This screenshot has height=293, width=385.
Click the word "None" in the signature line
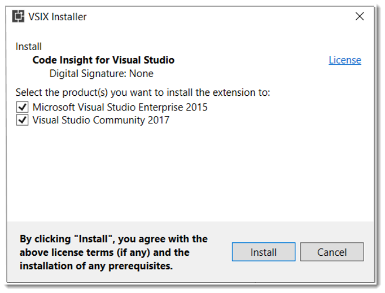[x=141, y=73]
